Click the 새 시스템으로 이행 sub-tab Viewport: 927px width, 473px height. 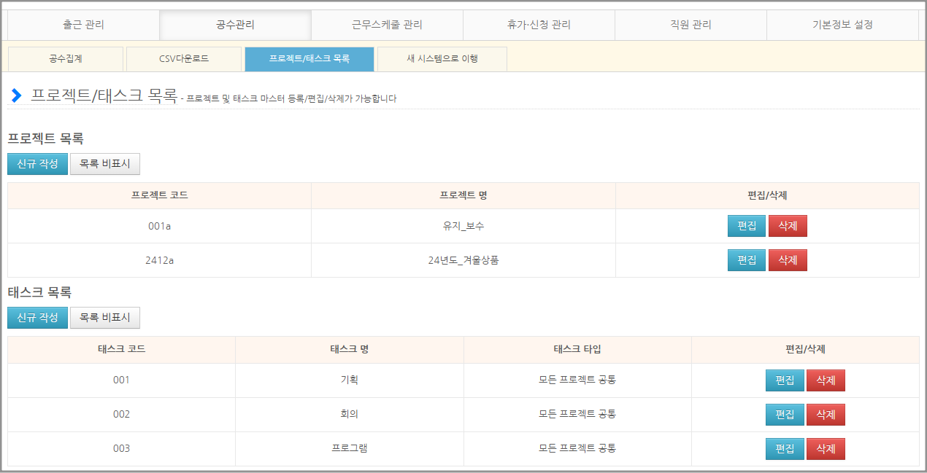442,58
